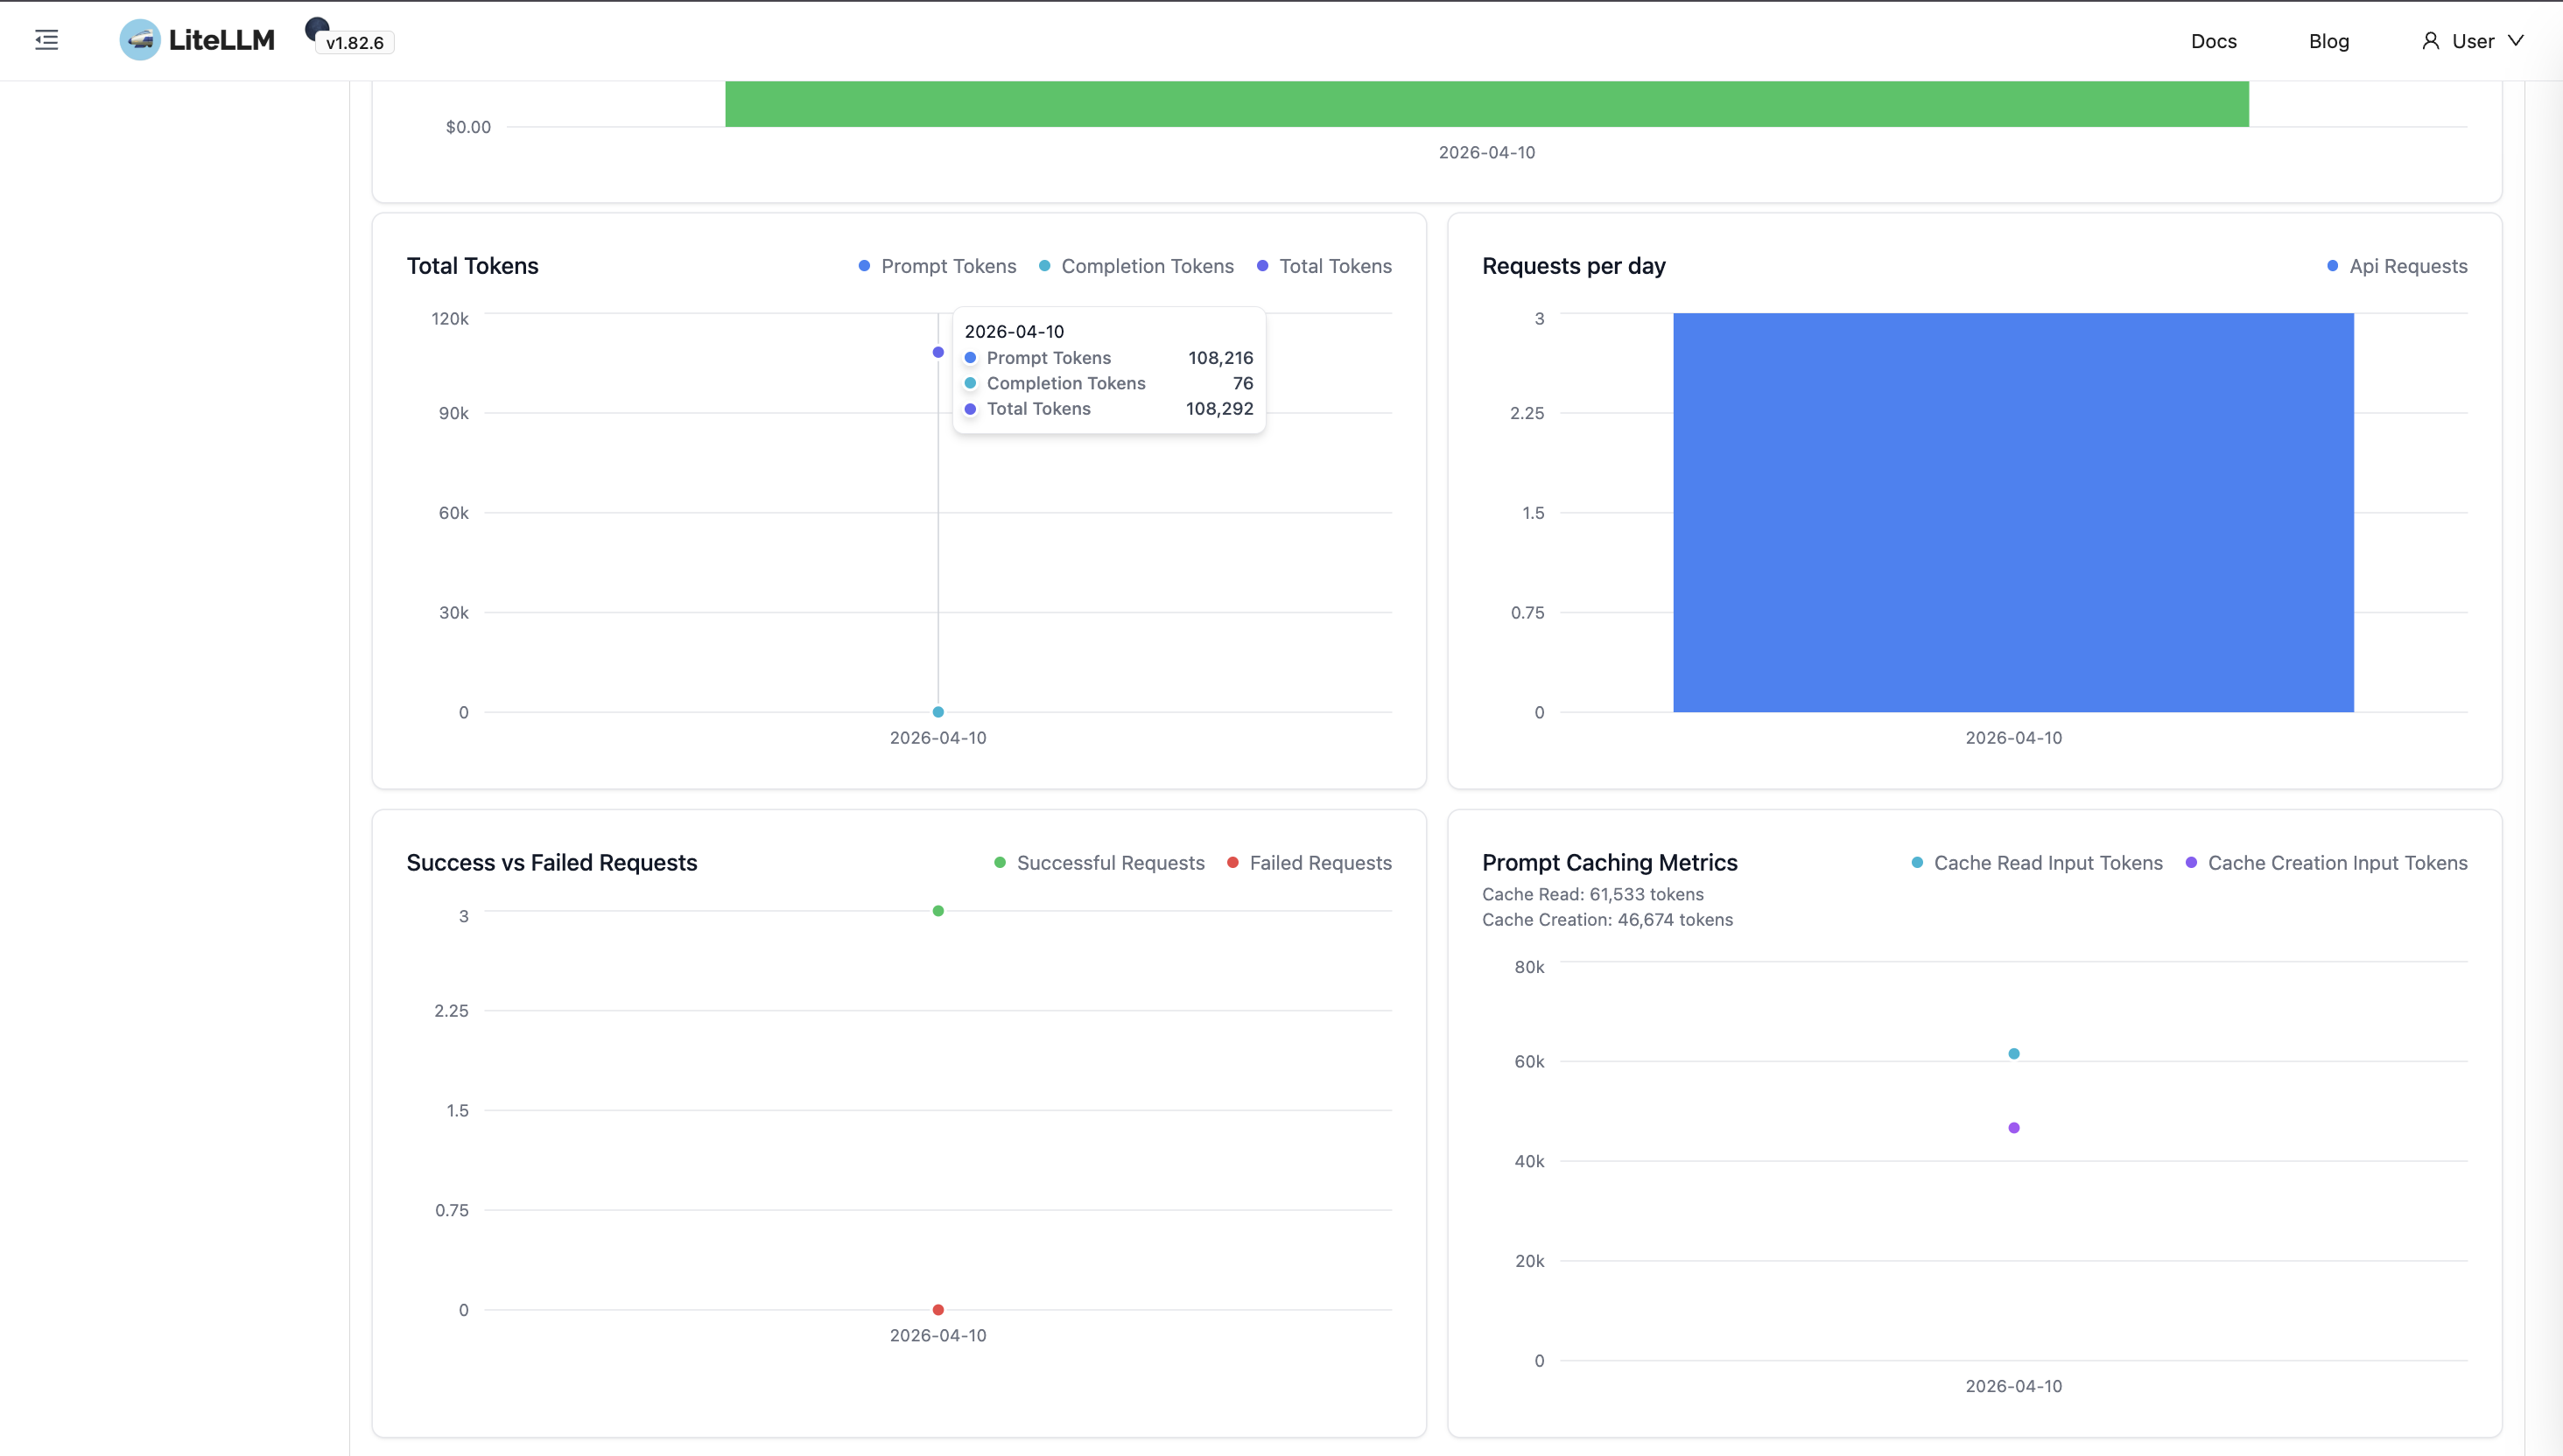Navigate to the Blog

pyautogui.click(x=2330, y=41)
